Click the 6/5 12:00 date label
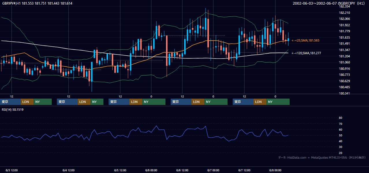 (x=120, y=170)
